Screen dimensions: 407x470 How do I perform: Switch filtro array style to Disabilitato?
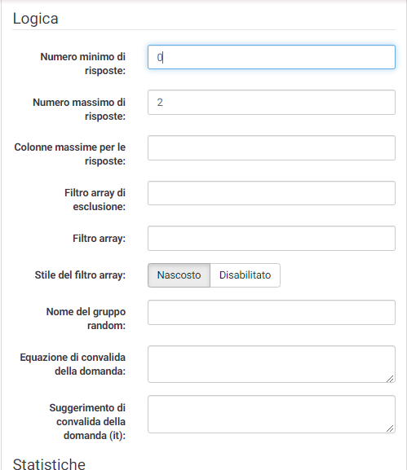(245, 275)
